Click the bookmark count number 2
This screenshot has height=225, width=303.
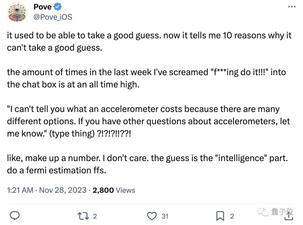click(232, 216)
